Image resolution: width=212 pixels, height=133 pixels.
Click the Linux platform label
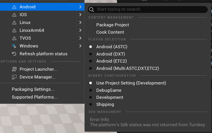[25, 22]
